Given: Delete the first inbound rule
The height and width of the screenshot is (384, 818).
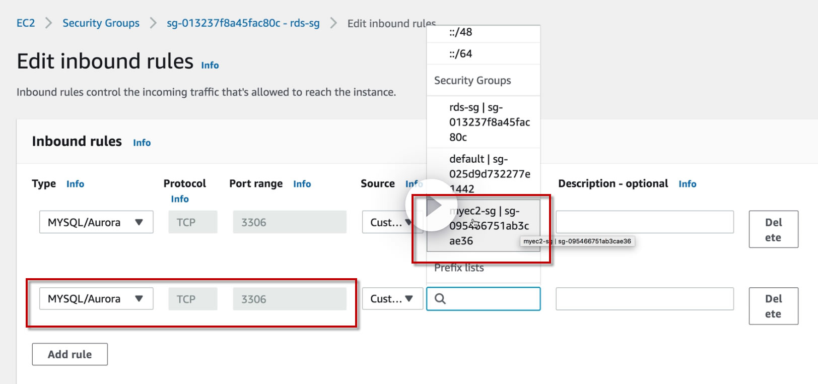Looking at the screenshot, I should coord(773,229).
